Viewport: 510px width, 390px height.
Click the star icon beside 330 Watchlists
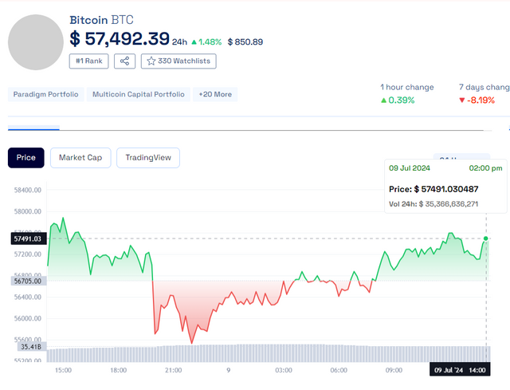pos(151,61)
